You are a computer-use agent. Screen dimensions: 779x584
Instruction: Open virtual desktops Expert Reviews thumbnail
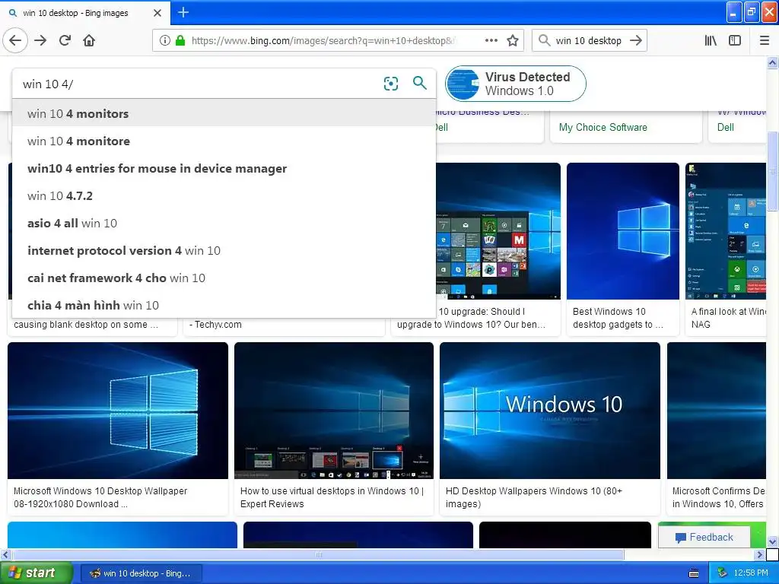[x=334, y=411]
